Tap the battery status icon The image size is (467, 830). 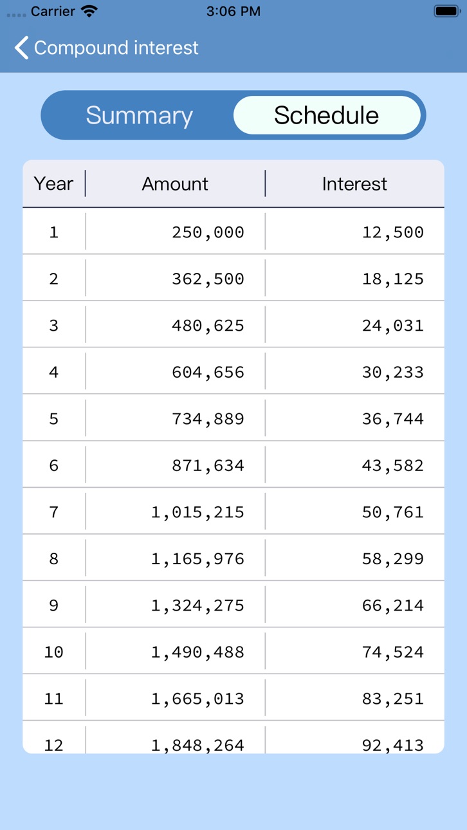(446, 11)
